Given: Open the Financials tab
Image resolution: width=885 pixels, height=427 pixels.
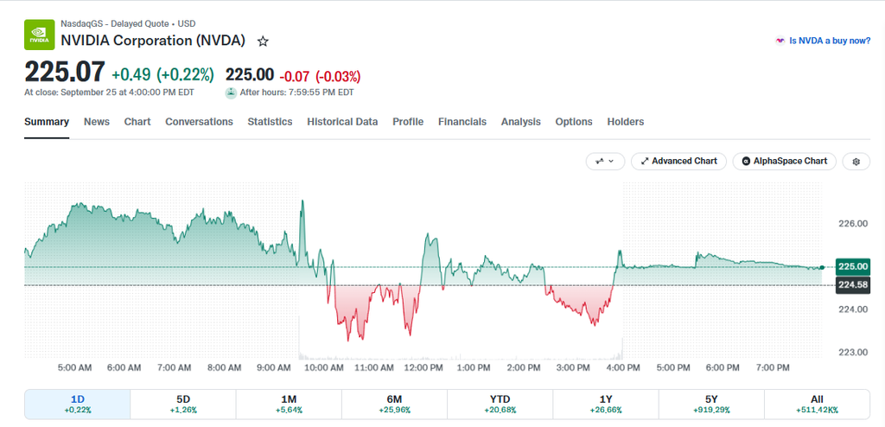Looking at the screenshot, I should (x=462, y=122).
